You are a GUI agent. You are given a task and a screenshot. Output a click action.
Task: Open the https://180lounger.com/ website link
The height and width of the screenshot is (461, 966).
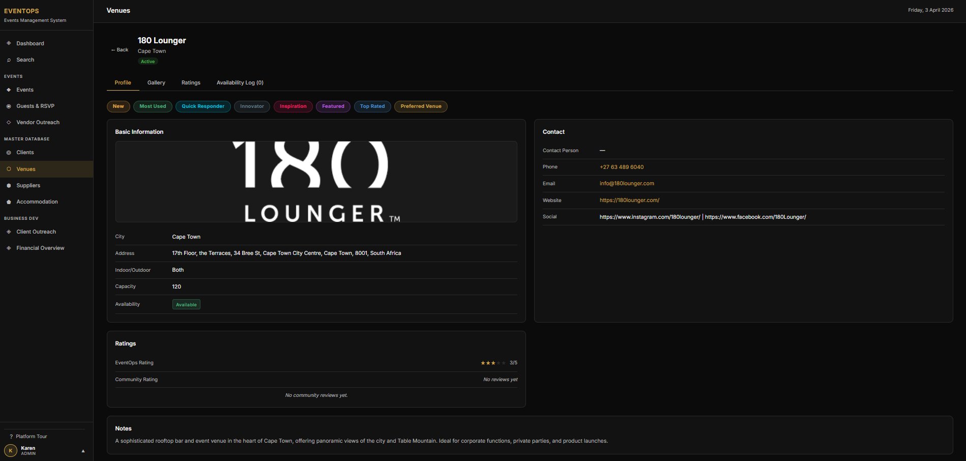629,200
